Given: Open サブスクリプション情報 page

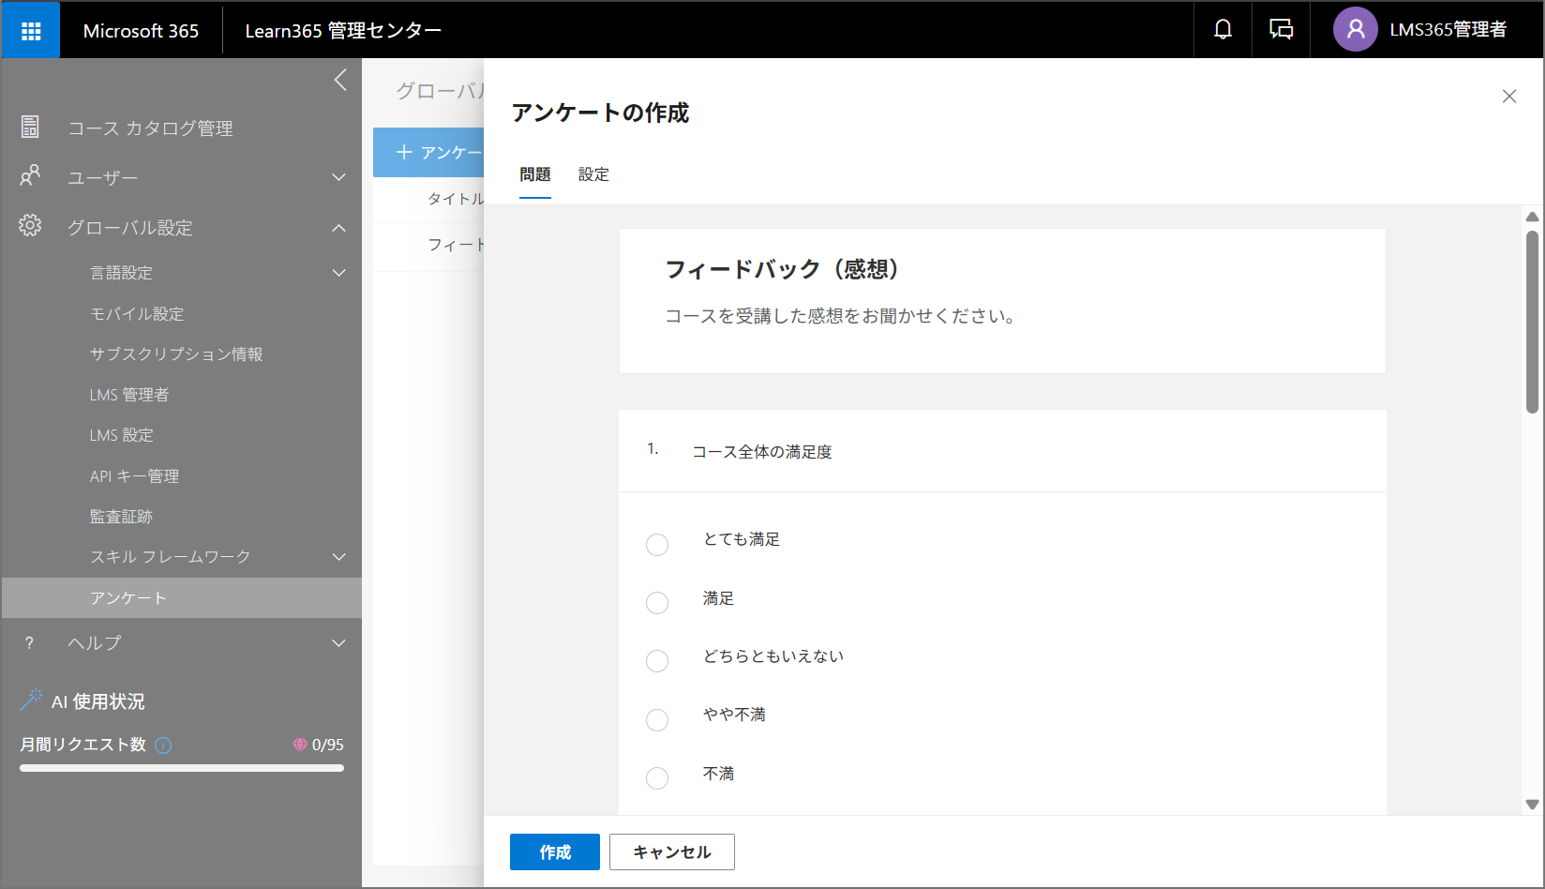Looking at the screenshot, I should click(176, 354).
